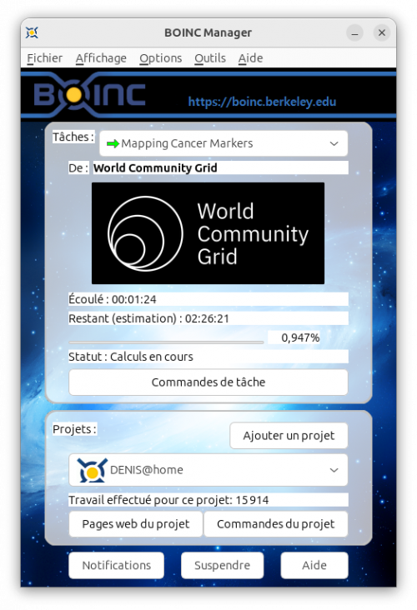Click the Écoulé : 00:01:24 text

[x=113, y=299]
